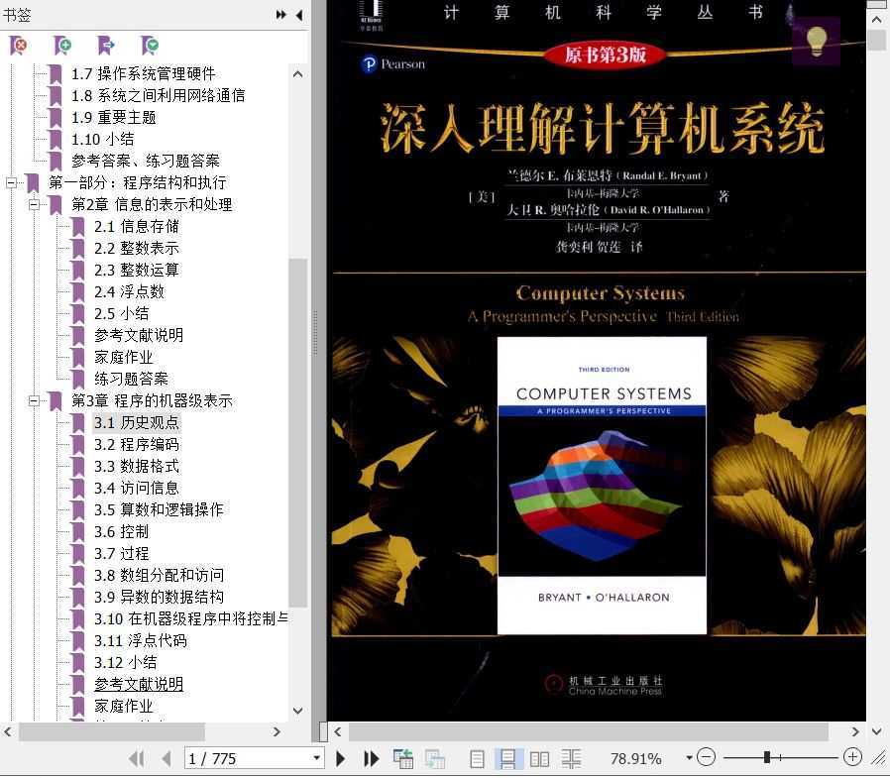Click the 78.91% zoom value field

[635, 759]
